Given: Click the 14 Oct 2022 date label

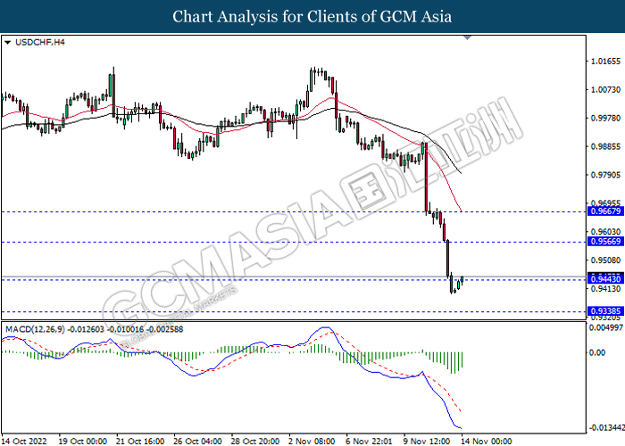Looking at the screenshot, I should pos(24,442).
